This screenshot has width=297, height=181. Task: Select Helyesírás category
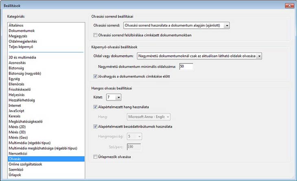tap(46, 95)
